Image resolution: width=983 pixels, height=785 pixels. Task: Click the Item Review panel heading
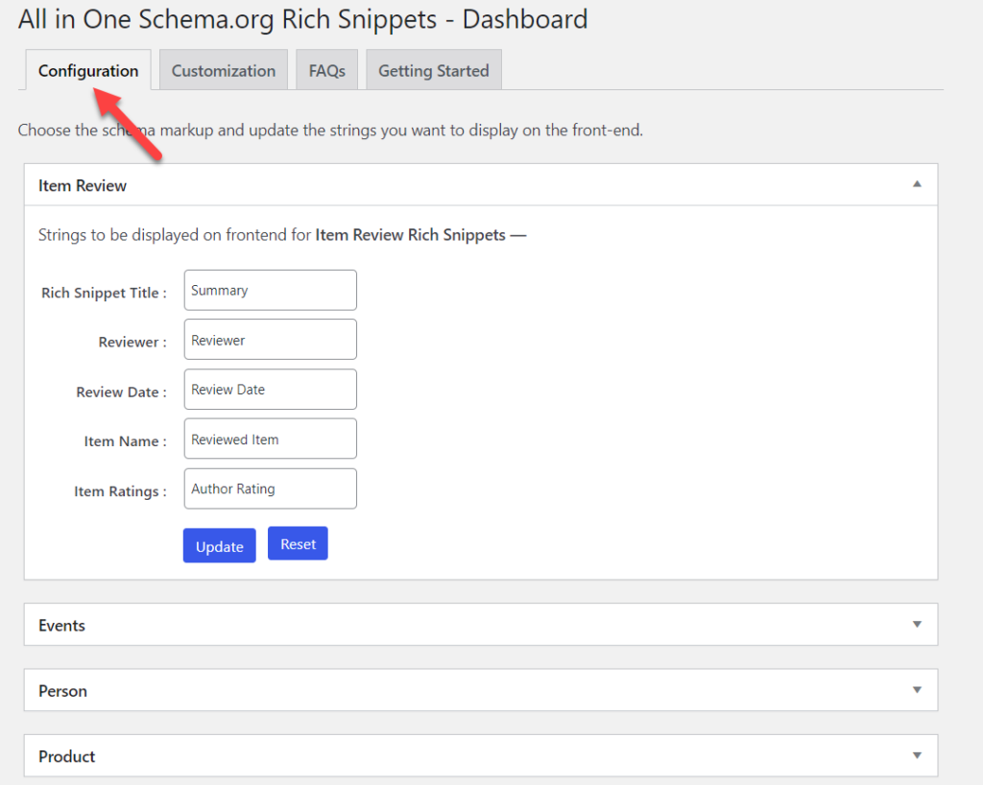click(x=83, y=185)
